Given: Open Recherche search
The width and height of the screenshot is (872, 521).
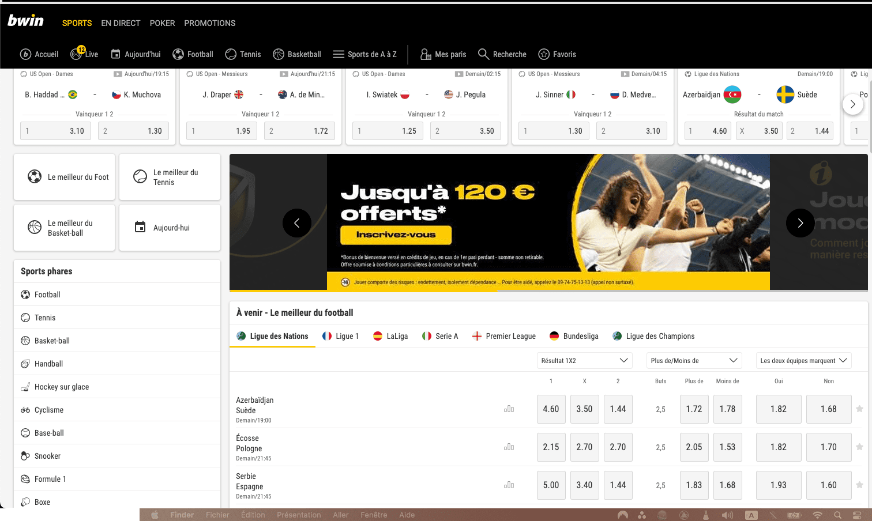Looking at the screenshot, I should (x=502, y=54).
